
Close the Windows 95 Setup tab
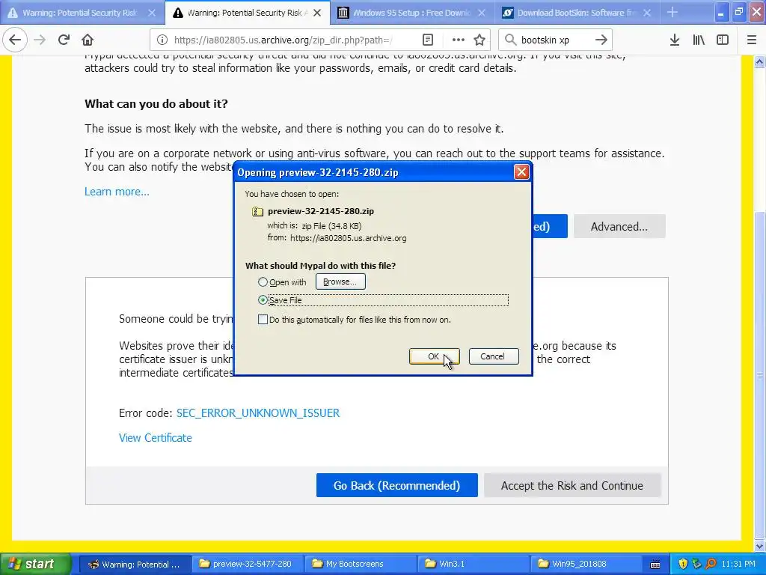[482, 13]
